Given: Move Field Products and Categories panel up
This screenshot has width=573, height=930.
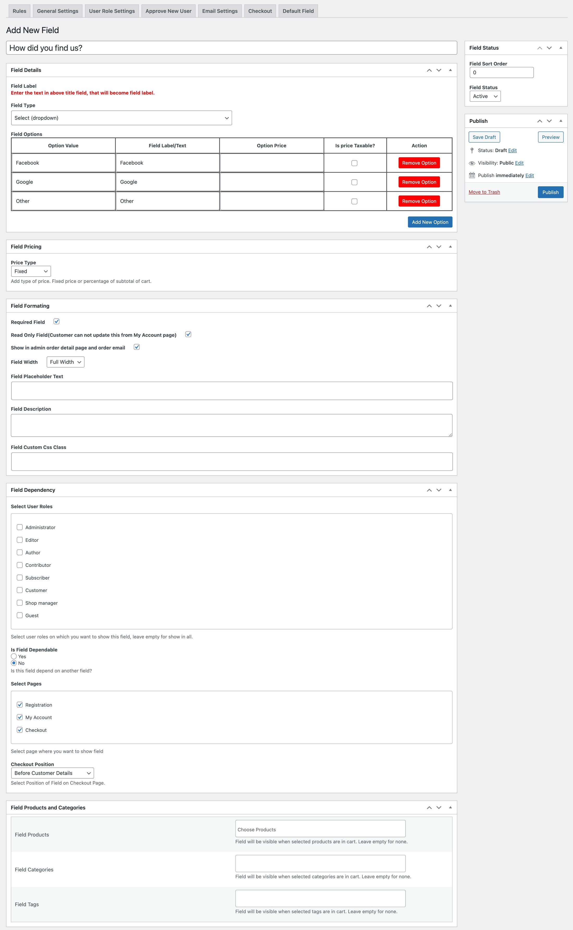Looking at the screenshot, I should click(429, 807).
